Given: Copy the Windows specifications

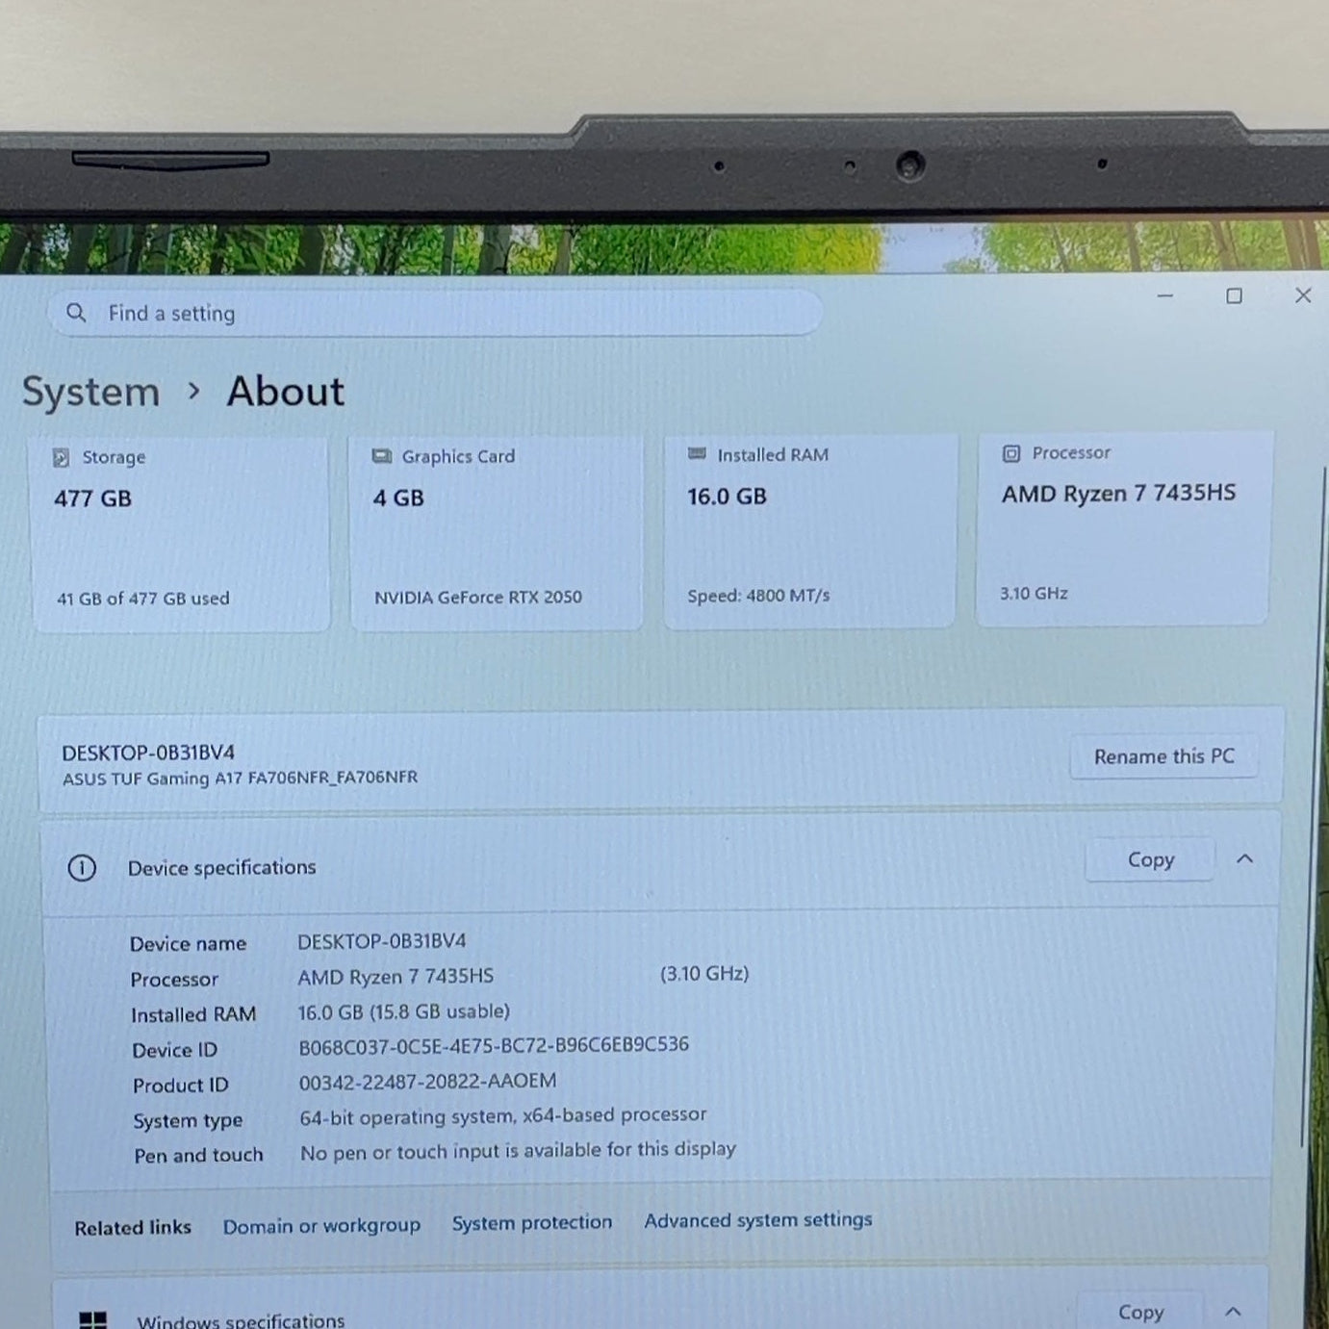Looking at the screenshot, I should pyautogui.click(x=1140, y=1312).
